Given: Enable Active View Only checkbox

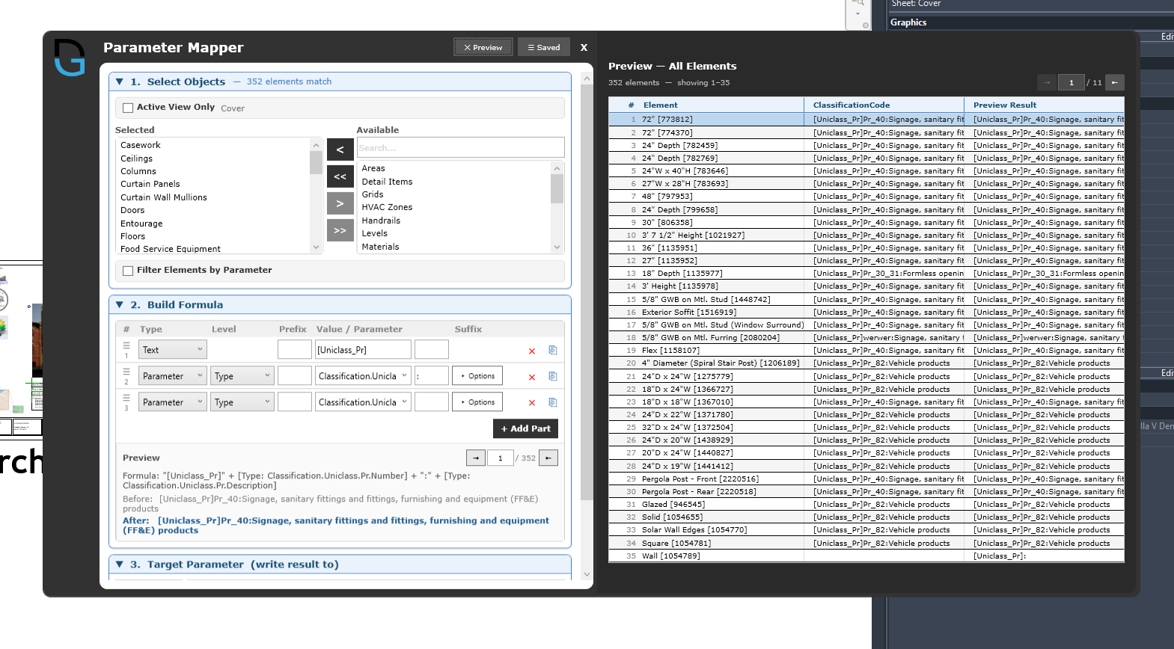Looking at the screenshot, I should click(128, 108).
